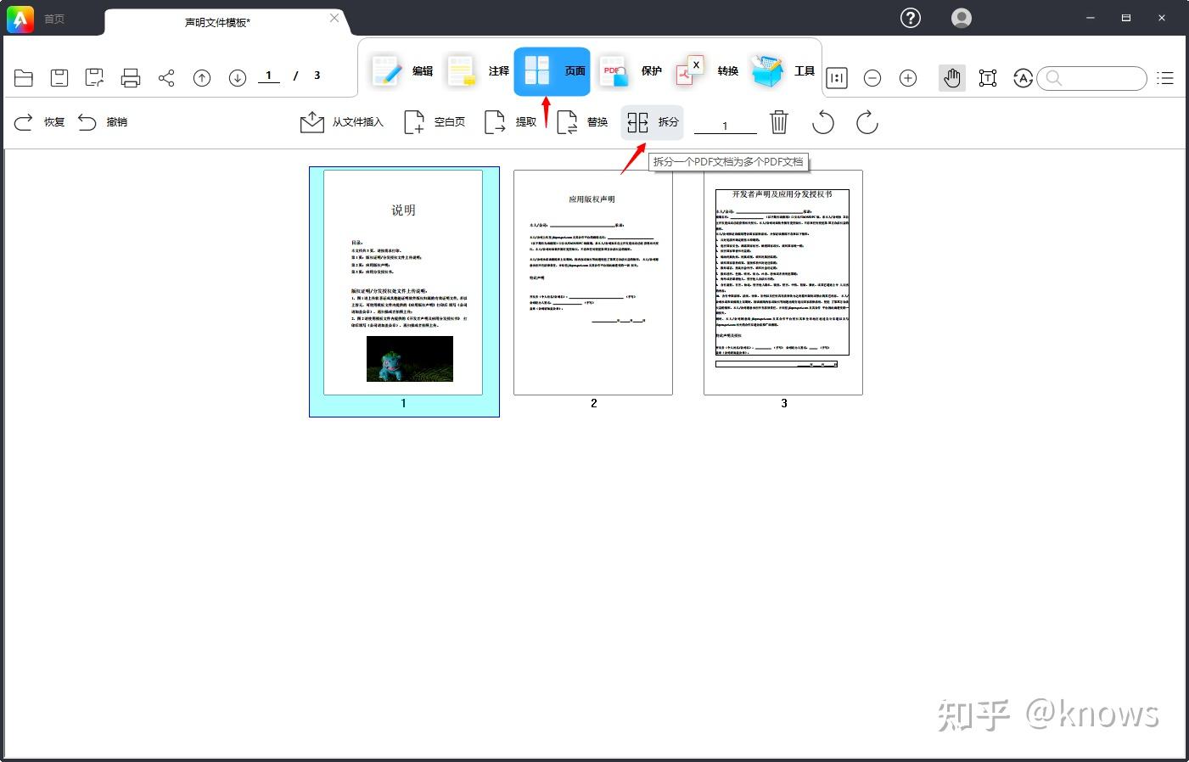The width and height of the screenshot is (1189, 762).
Task: Switch to the 首页 (Home) tab
Action: tap(54, 19)
